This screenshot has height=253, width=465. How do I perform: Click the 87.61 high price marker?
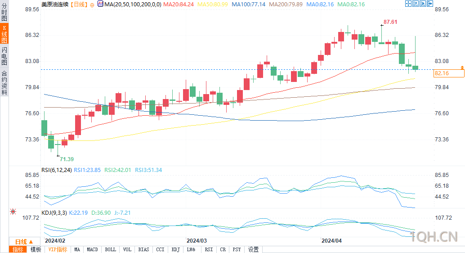390,22
